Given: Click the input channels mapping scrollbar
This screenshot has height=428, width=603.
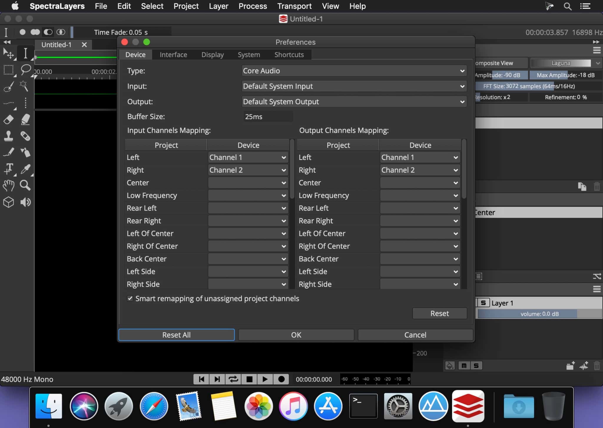Looking at the screenshot, I should tap(292, 169).
